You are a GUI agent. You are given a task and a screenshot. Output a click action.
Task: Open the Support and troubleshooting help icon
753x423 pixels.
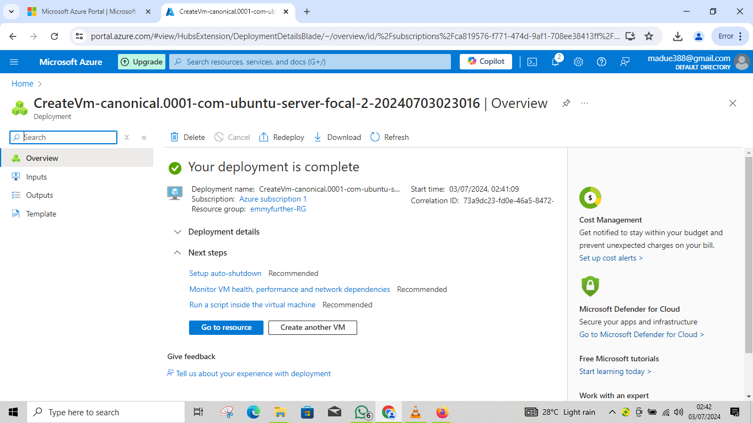[x=601, y=62]
